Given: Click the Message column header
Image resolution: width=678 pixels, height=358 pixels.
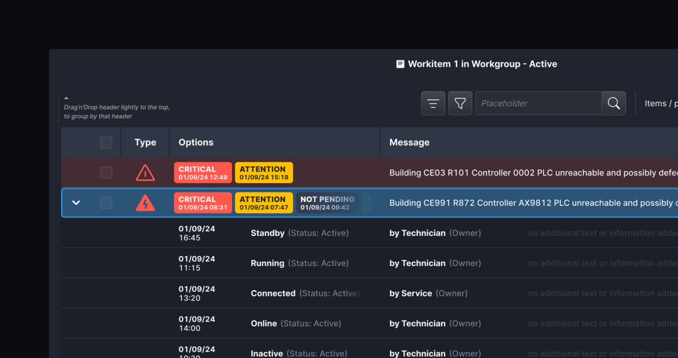Looking at the screenshot, I should click(409, 142).
